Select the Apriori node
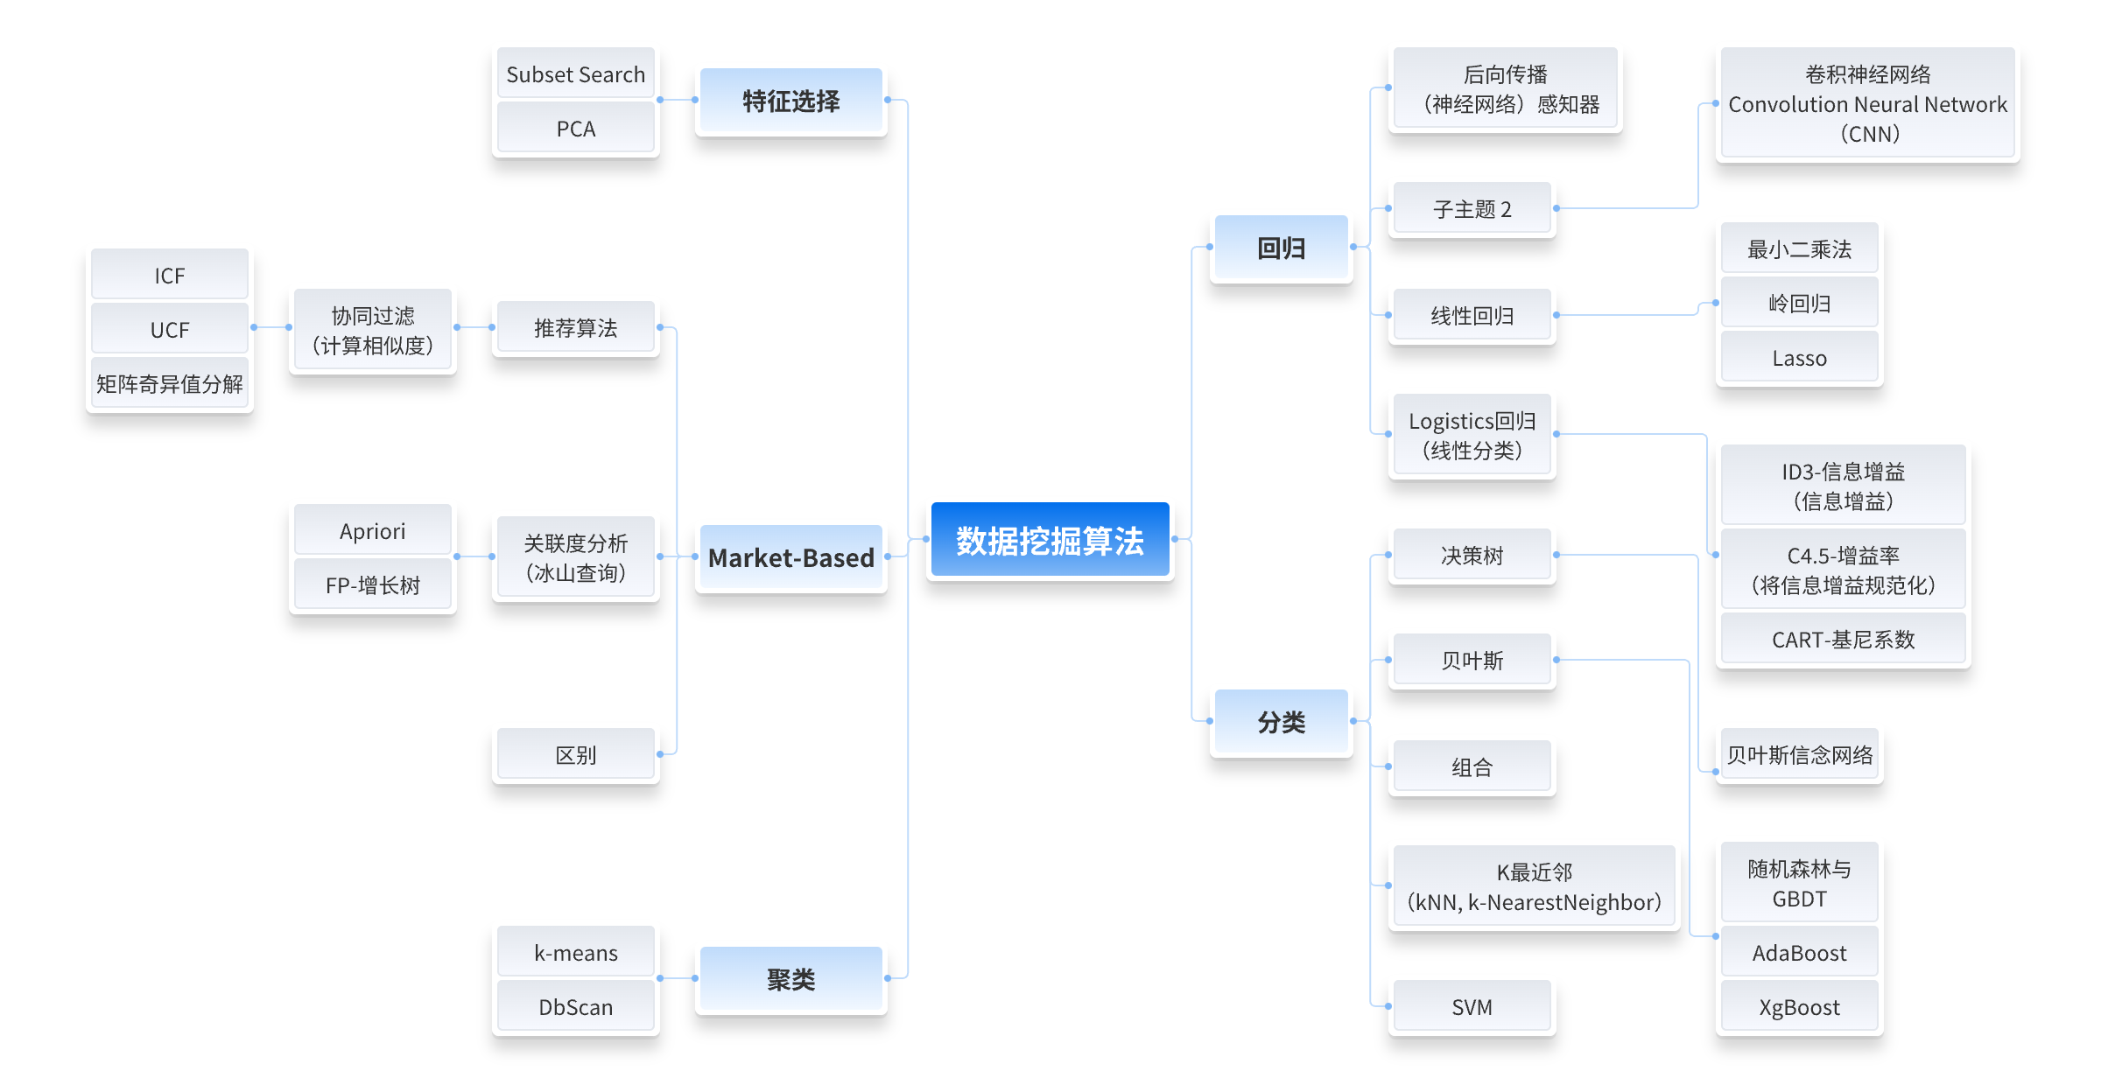This screenshot has width=2101, height=1078. tap(372, 531)
